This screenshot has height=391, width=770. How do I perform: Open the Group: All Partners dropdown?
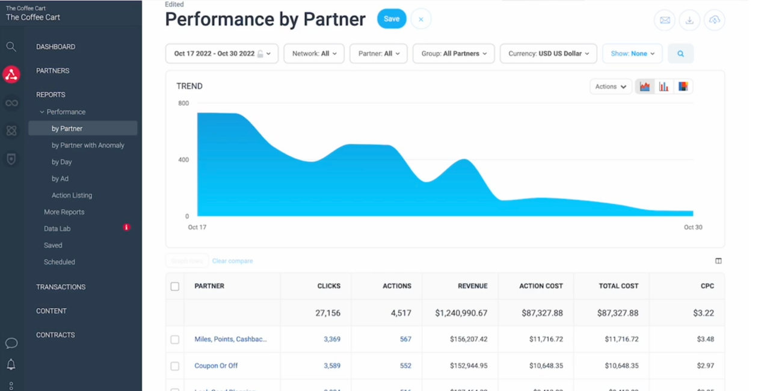point(454,54)
